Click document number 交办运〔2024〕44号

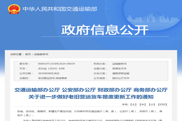pyautogui.click(x=51, y=69)
